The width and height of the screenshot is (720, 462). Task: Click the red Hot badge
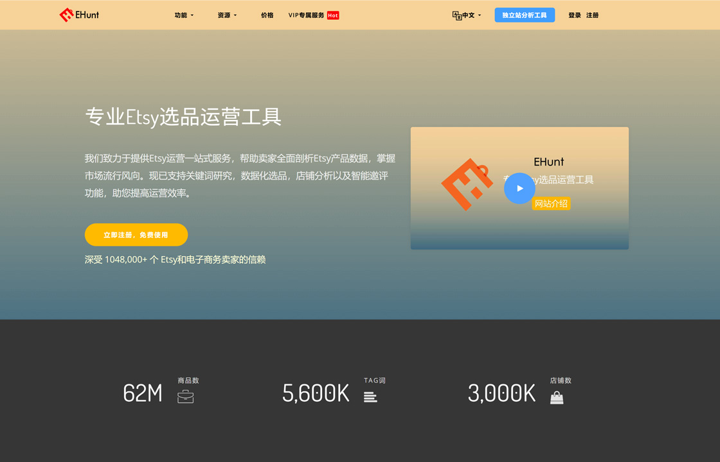point(333,15)
